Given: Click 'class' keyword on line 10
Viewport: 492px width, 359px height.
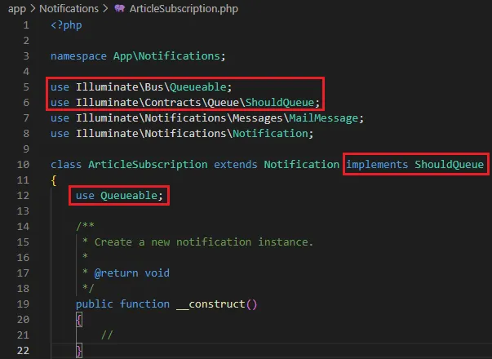Looking at the screenshot, I should [x=66, y=165].
